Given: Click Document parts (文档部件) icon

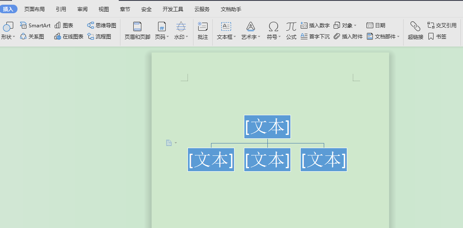Looking at the screenshot, I should pos(370,37).
